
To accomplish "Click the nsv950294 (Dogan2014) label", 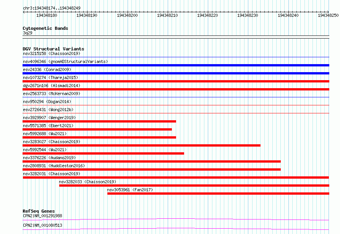I will (x=47, y=102).
